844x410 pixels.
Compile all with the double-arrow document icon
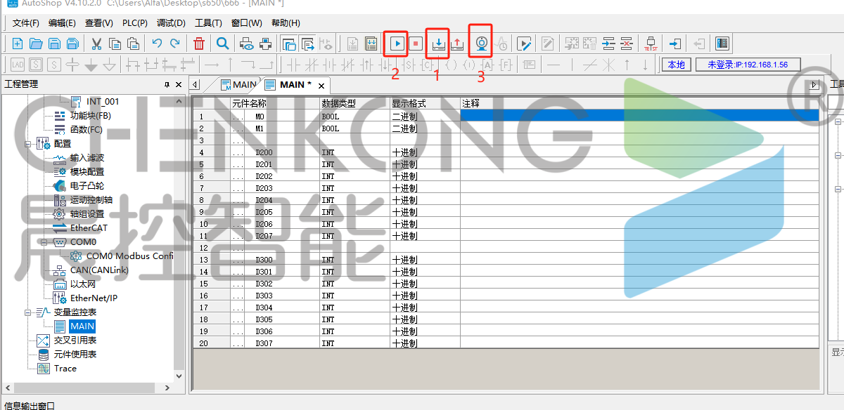point(371,44)
